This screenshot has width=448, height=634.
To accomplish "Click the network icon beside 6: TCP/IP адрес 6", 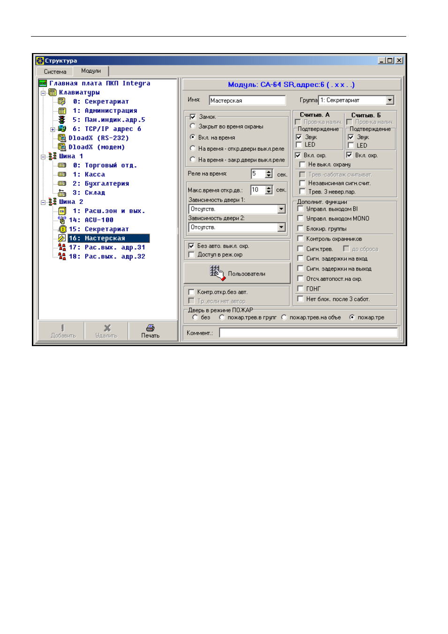I will click(62, 129).
